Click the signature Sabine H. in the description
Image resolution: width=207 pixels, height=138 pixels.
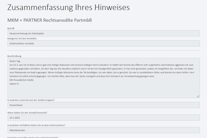[x=14, y=84]
